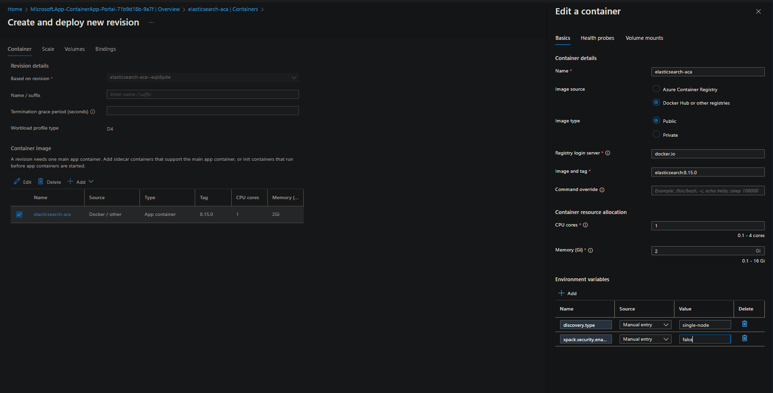Click the D4 workload profile value
Screen dimensions: 773x393
pyautogui.click(x=110, y=129)
